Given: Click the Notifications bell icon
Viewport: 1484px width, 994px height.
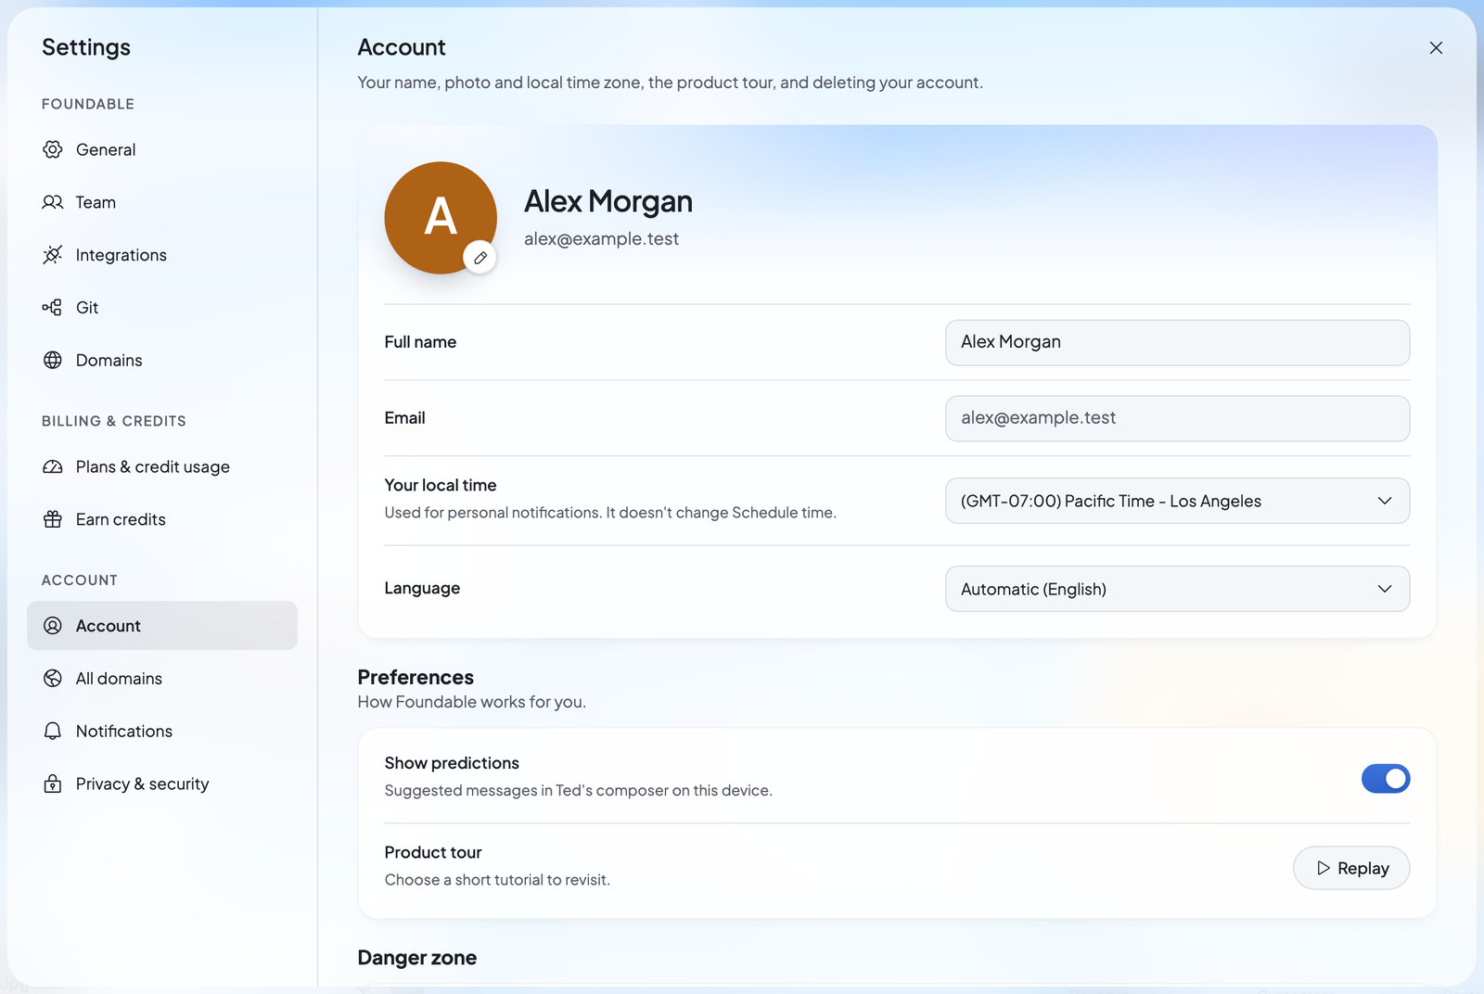Looking at the screenshot, I should pos(53,731).
